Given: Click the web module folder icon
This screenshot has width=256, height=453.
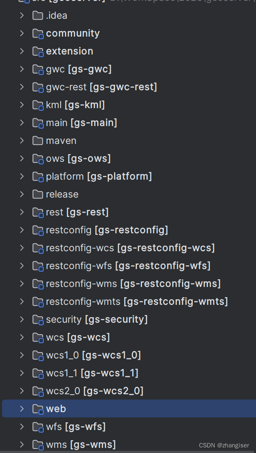Looking at the screenshot, I should 37,409.
